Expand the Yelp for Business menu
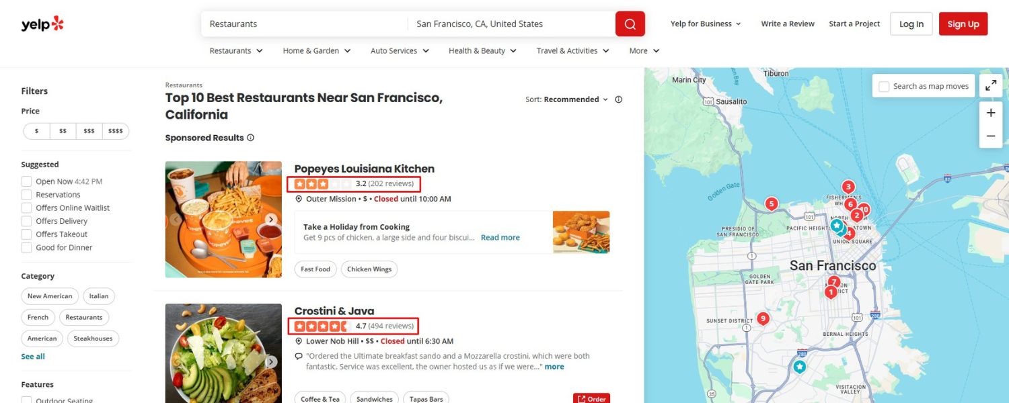Screen dimensions: 1009x403 click(x=706, y=24)
